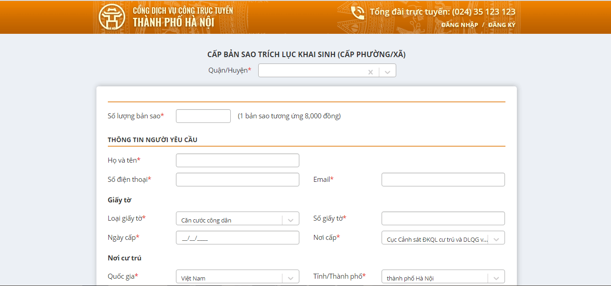Viewport: 611px width, 286px height.
Task: Open the Nơi cấp dropdown
Action: click(x=496, y=239)
